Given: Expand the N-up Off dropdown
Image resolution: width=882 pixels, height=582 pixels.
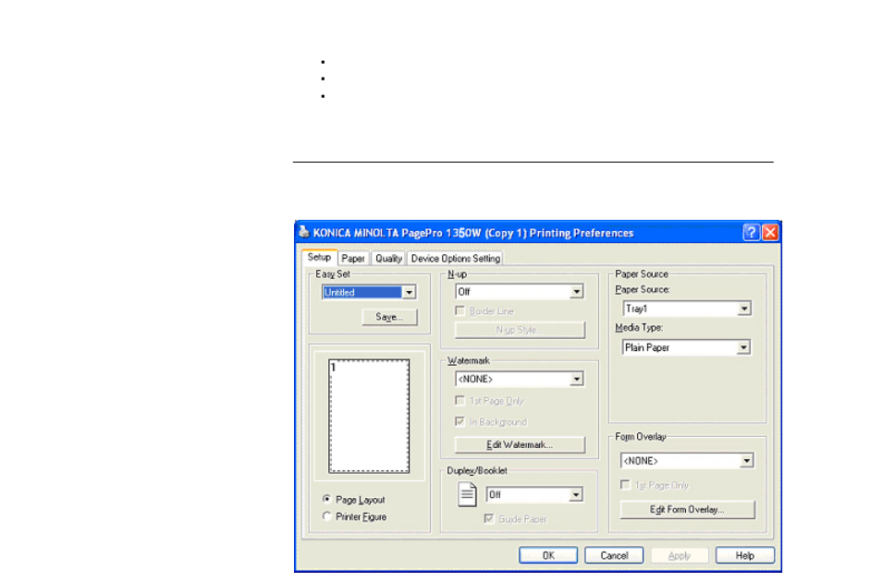Looking at the screenshot, I should (x=577, y=291).
